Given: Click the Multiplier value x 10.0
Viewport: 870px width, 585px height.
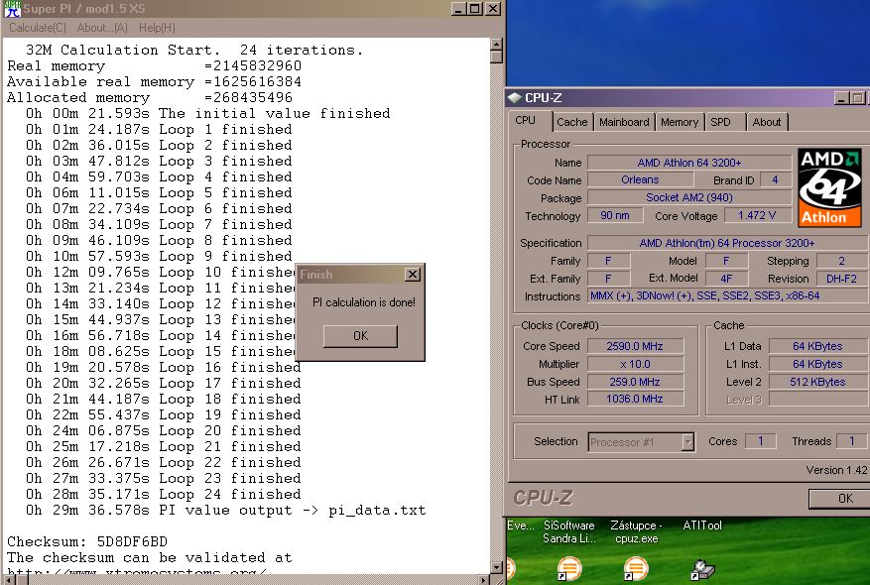Looking at the screenshot, I should pyautogui.click(x=635, y=364).
